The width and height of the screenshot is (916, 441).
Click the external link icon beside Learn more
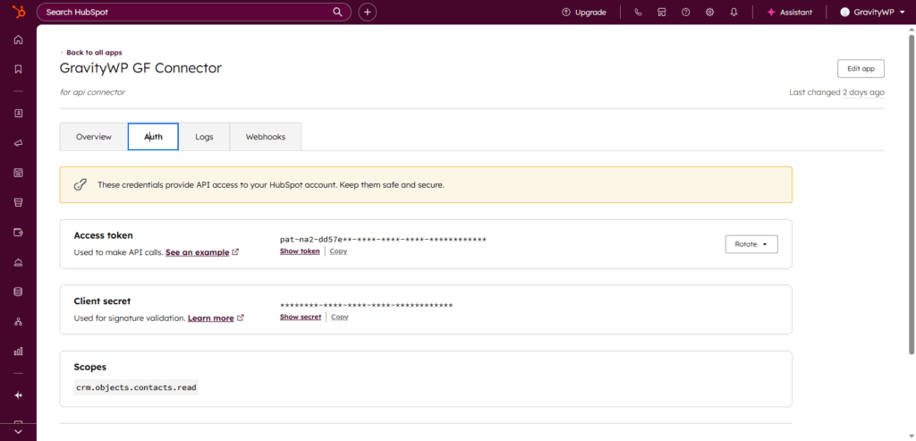(x=241, y=318)
